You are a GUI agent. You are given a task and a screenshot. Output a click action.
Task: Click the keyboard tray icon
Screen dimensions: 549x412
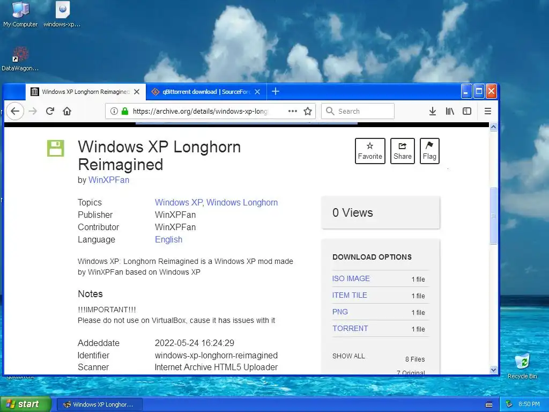489,404
